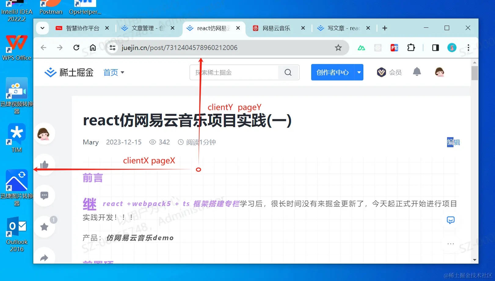
Task: Click the article publish date 2023-12-15
Action: pyautogui.click(x=124, y=142)
